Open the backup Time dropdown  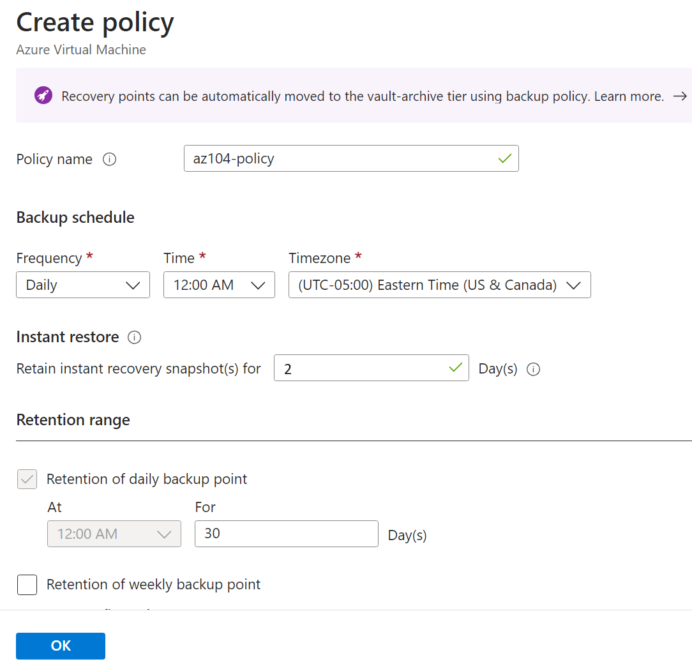pos(219,285)
